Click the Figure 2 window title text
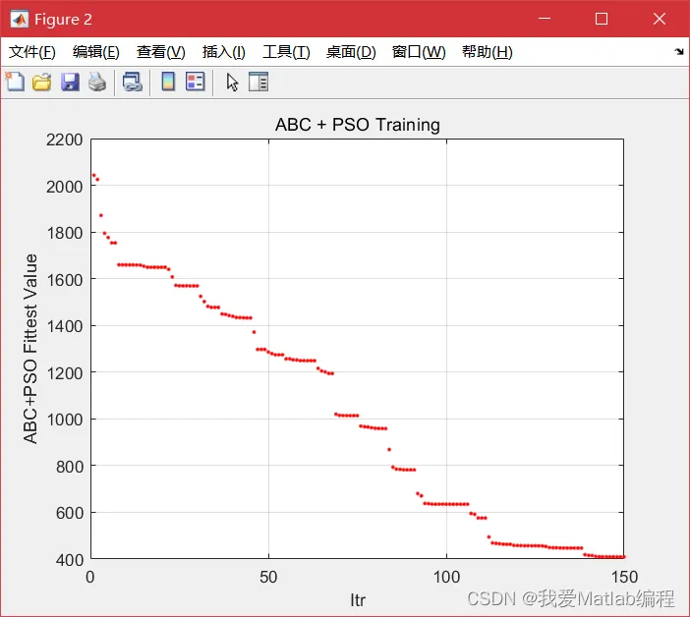 63,20
